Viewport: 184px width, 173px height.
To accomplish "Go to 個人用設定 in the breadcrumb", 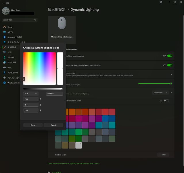I will pos(56,9).
